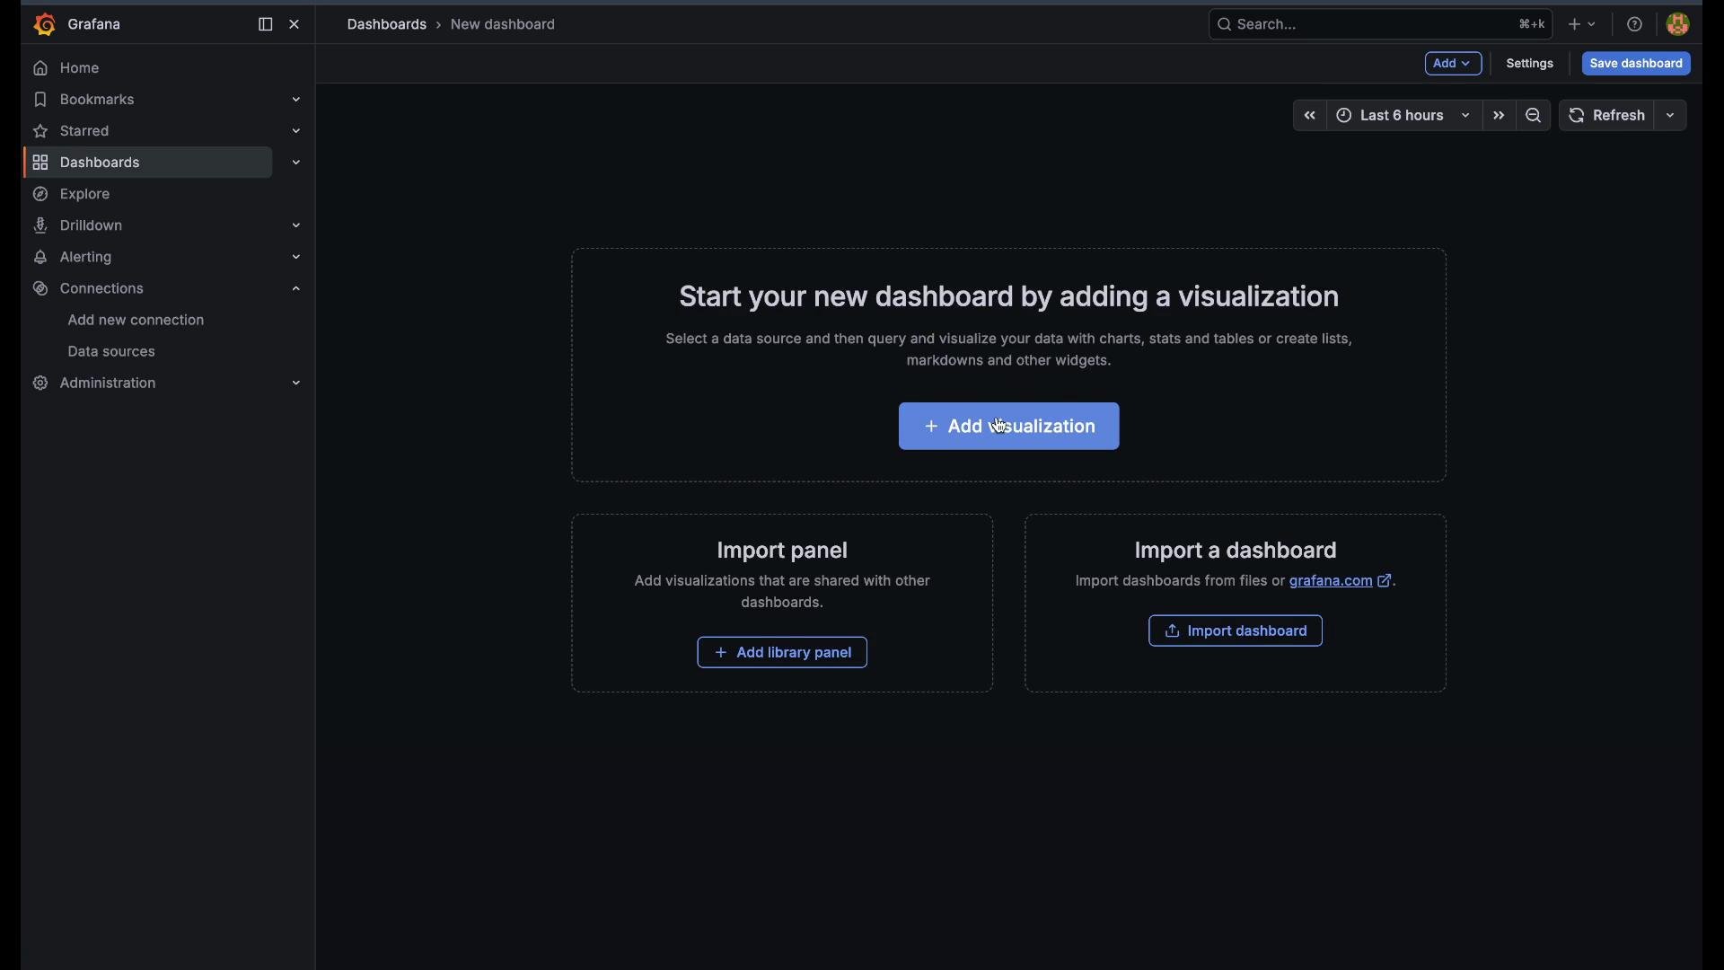Screen dimensions: 1724x970
Task: Open Data sources page
Action: [x=112, y=352]
